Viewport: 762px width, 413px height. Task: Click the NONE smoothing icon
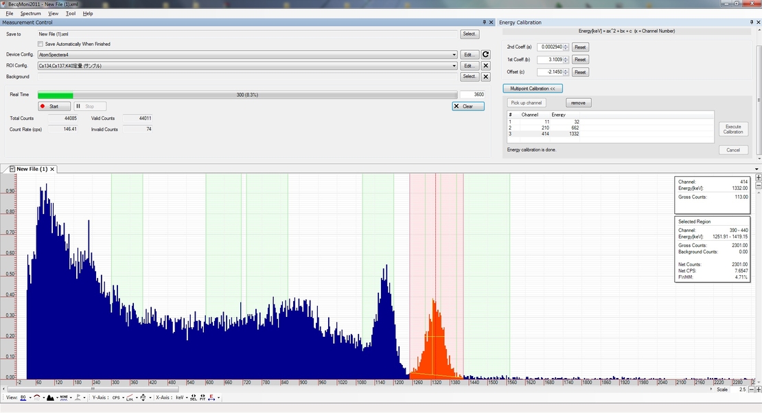[64, 397]
